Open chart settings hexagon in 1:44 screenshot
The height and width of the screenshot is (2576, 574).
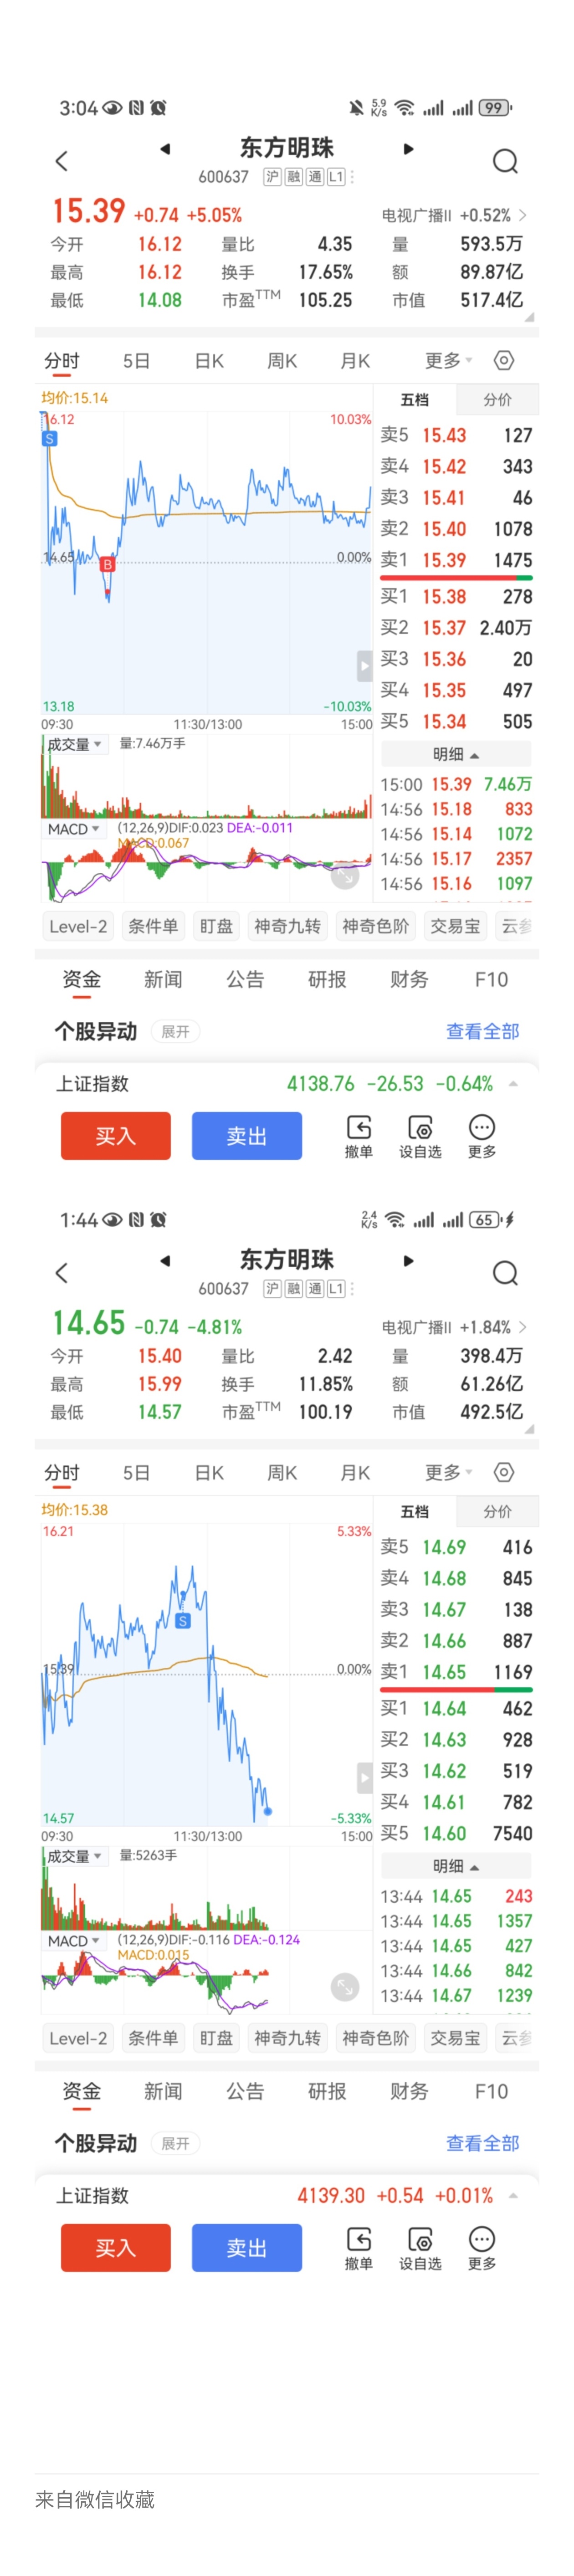click(x=504, y=1472)
